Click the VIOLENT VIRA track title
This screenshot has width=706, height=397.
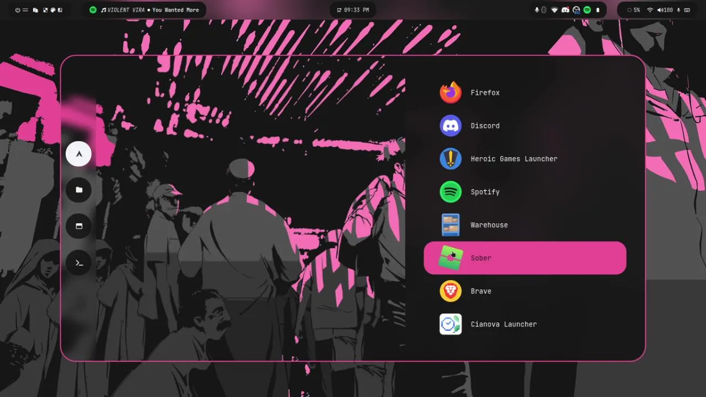[x=126, y=10]
